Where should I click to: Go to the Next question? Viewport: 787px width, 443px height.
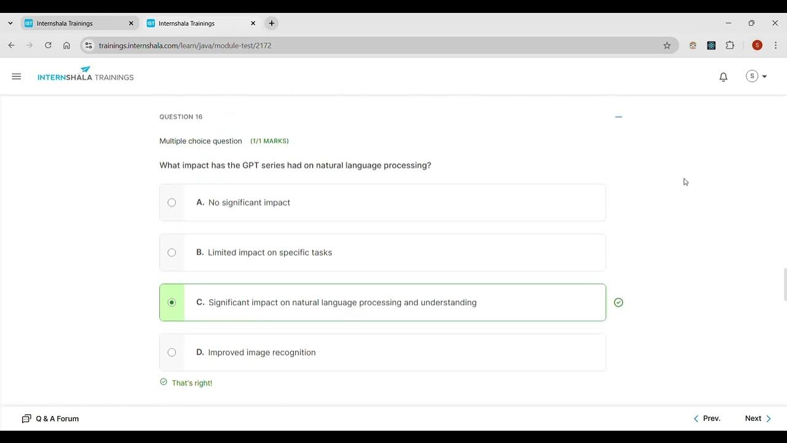757,418
